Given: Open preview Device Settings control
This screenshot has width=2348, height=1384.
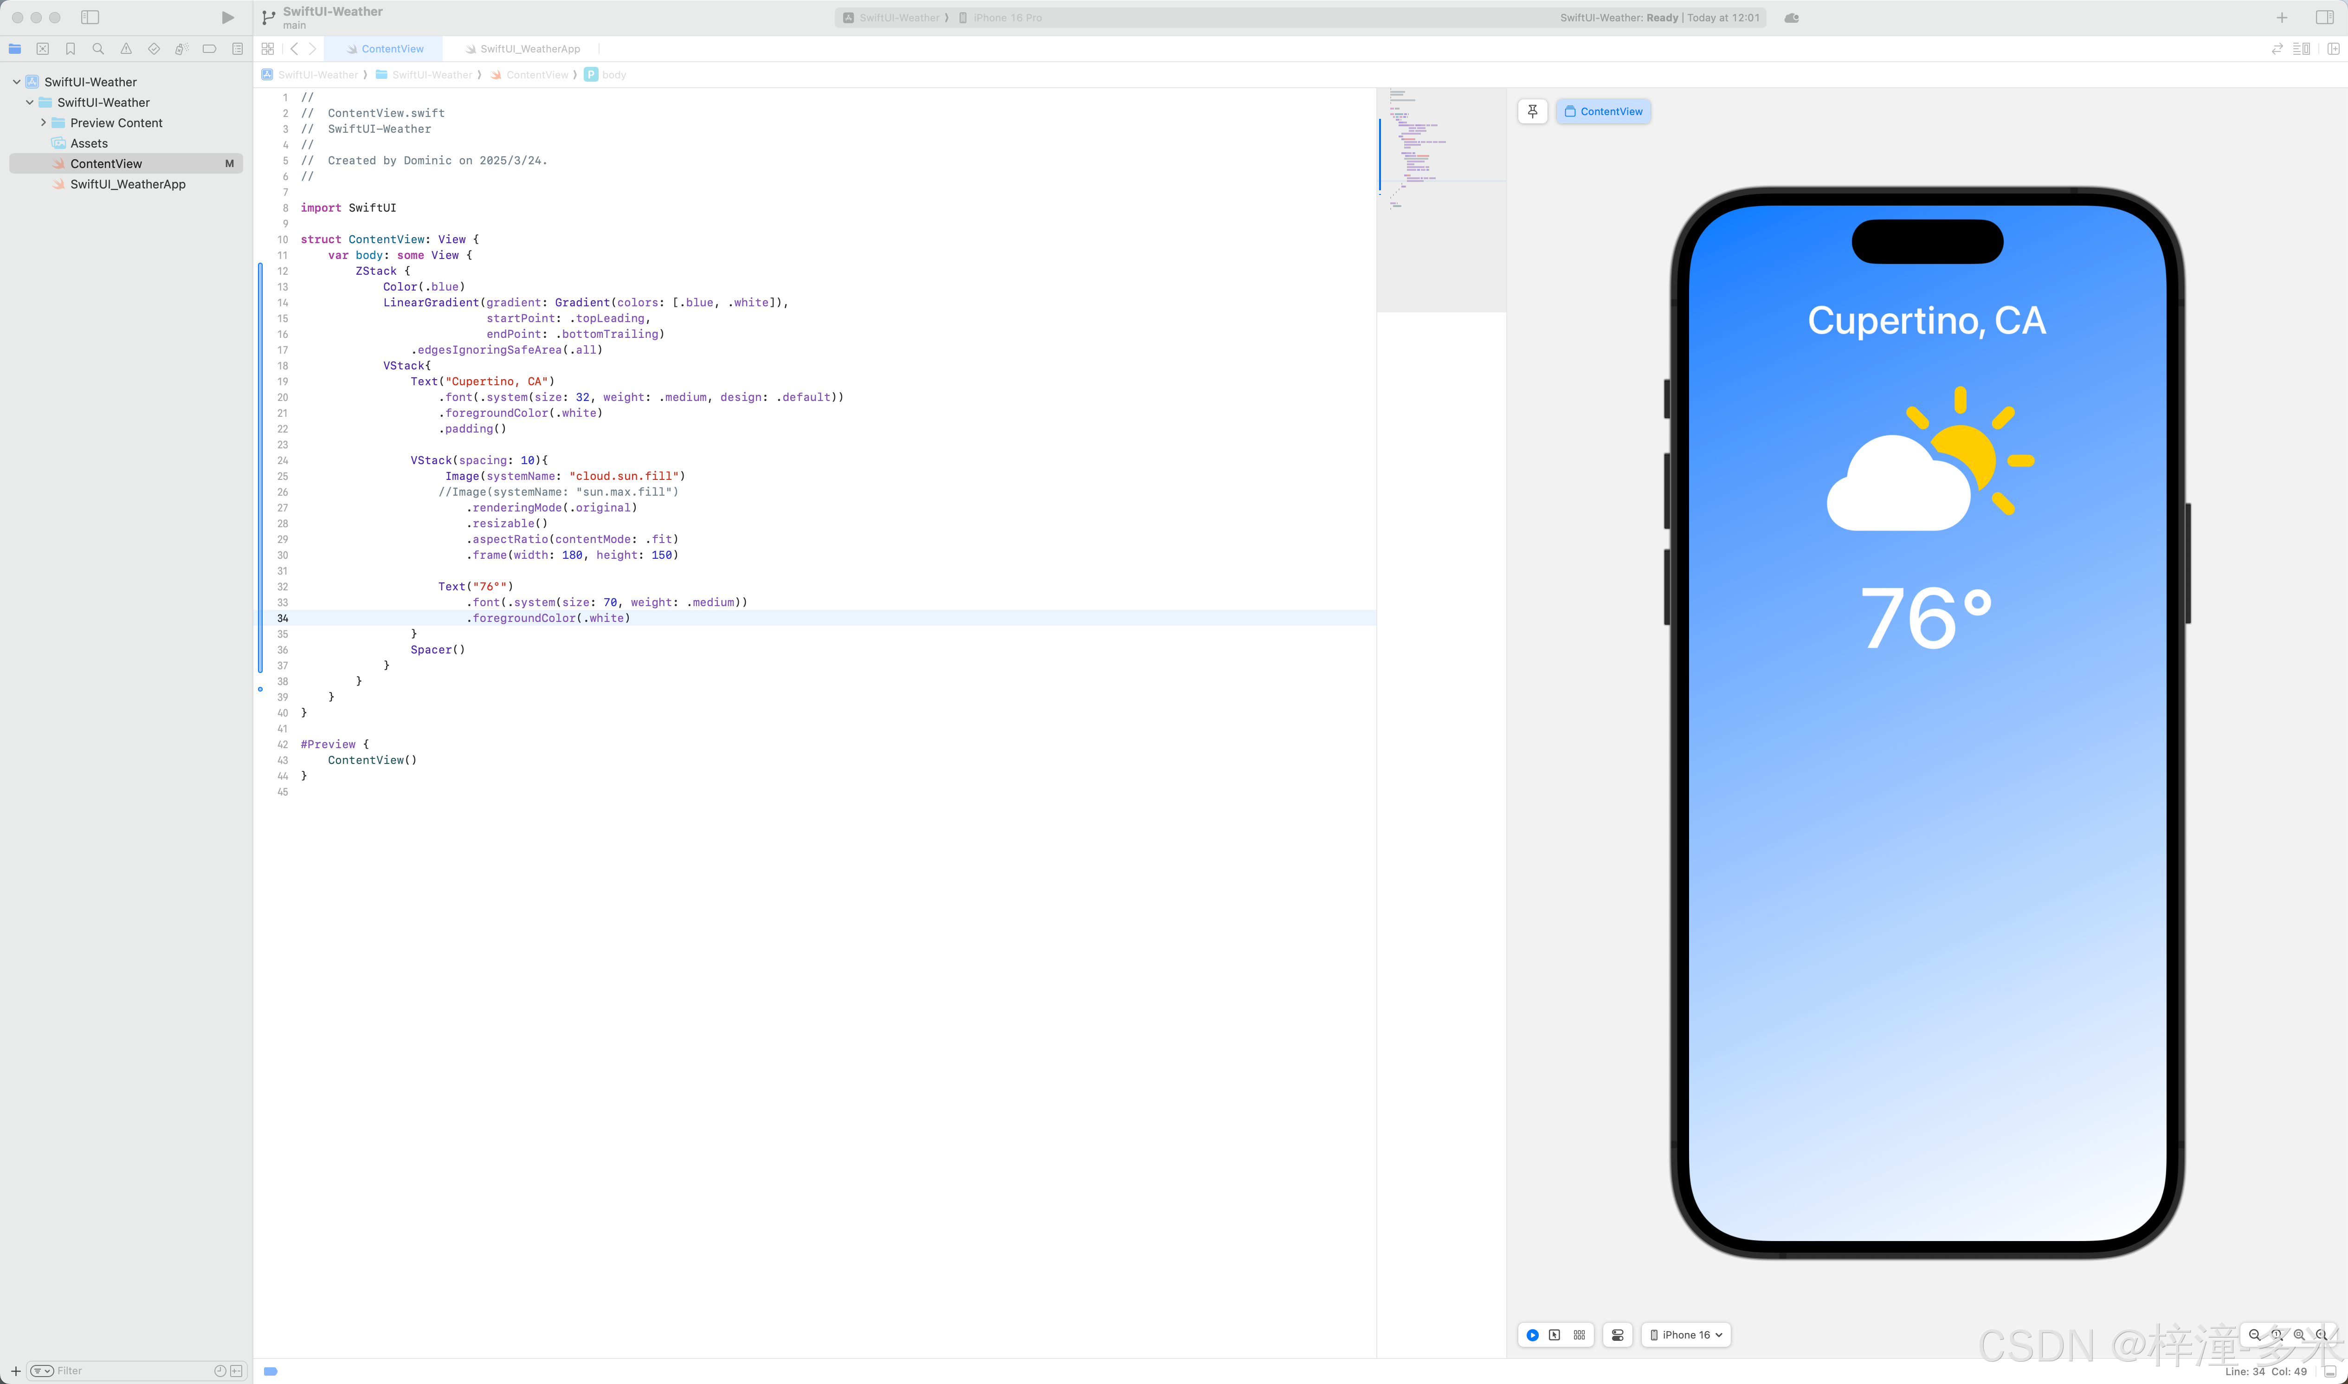Looking at the screenshot, I should click(x=1618, y=1335).
